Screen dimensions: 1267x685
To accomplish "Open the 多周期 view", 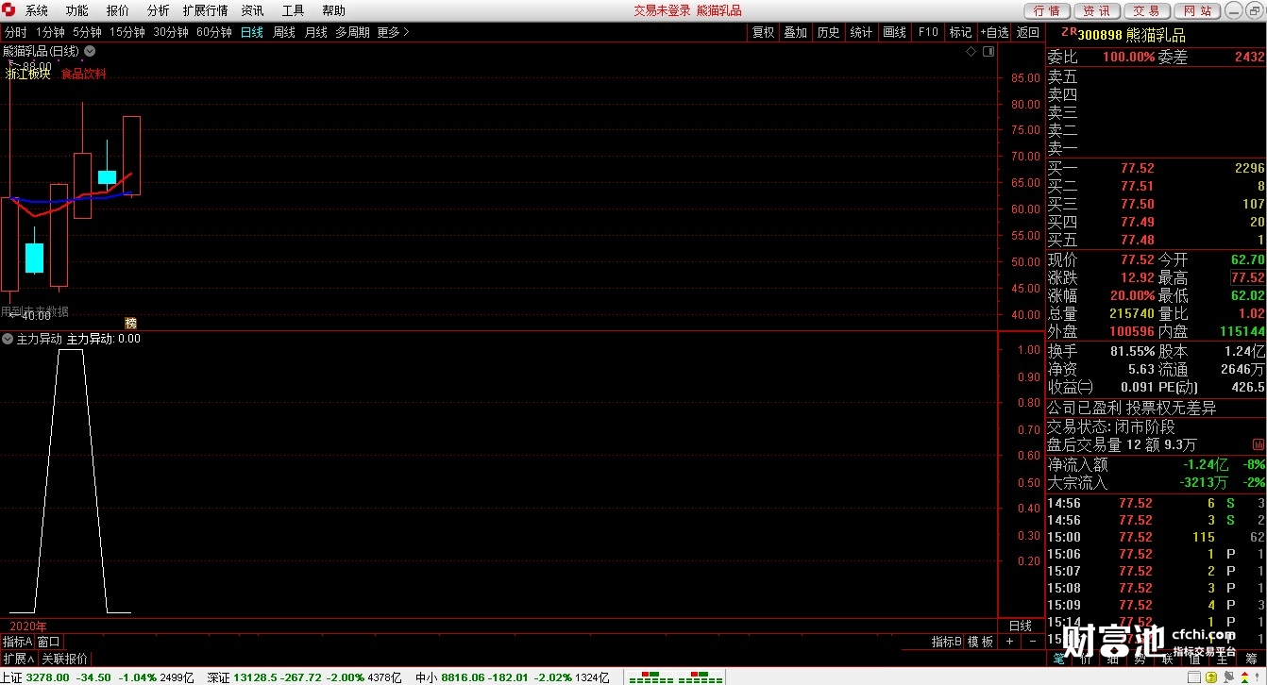I will [x=352, y=32].
